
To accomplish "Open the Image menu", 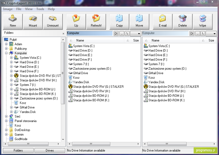I will (x=8, y=9).
